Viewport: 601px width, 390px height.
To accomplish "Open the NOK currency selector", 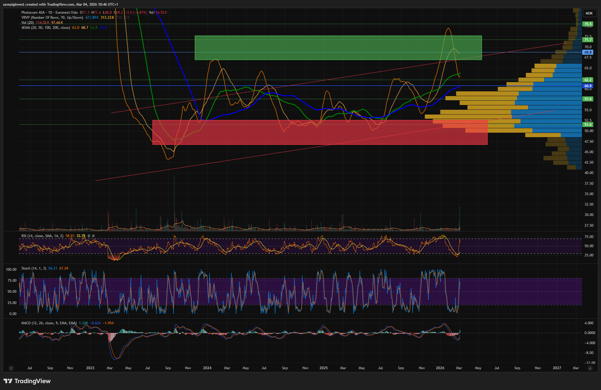I will [589, 13].
